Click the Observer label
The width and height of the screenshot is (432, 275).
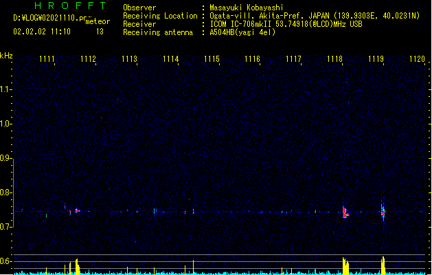coord(139,8)
